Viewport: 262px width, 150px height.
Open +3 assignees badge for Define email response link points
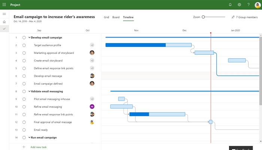(92, 68)
